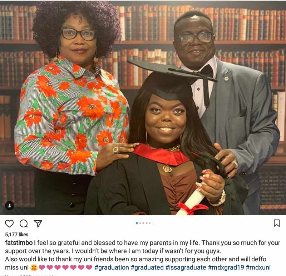
Task: Show tagged people icon on photo
Action: pos(10,206)
